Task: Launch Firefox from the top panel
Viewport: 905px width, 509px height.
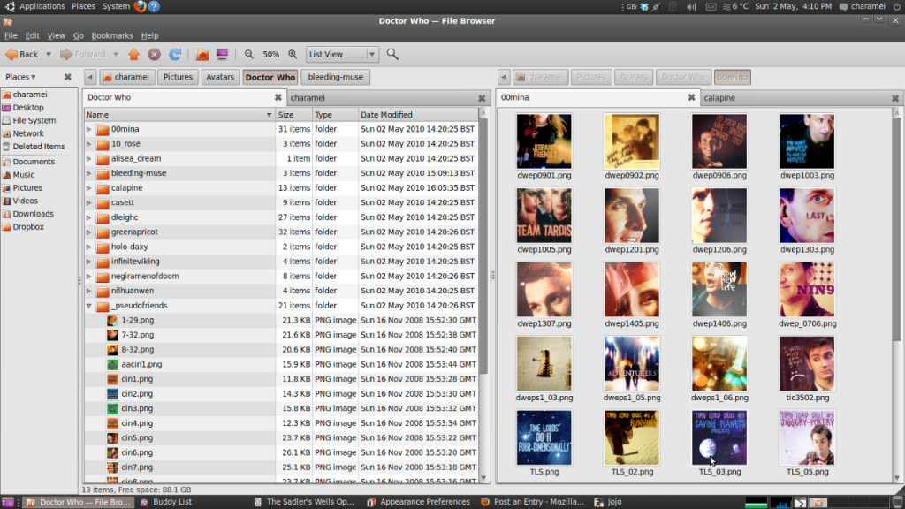Action: (x=140, y=6)
